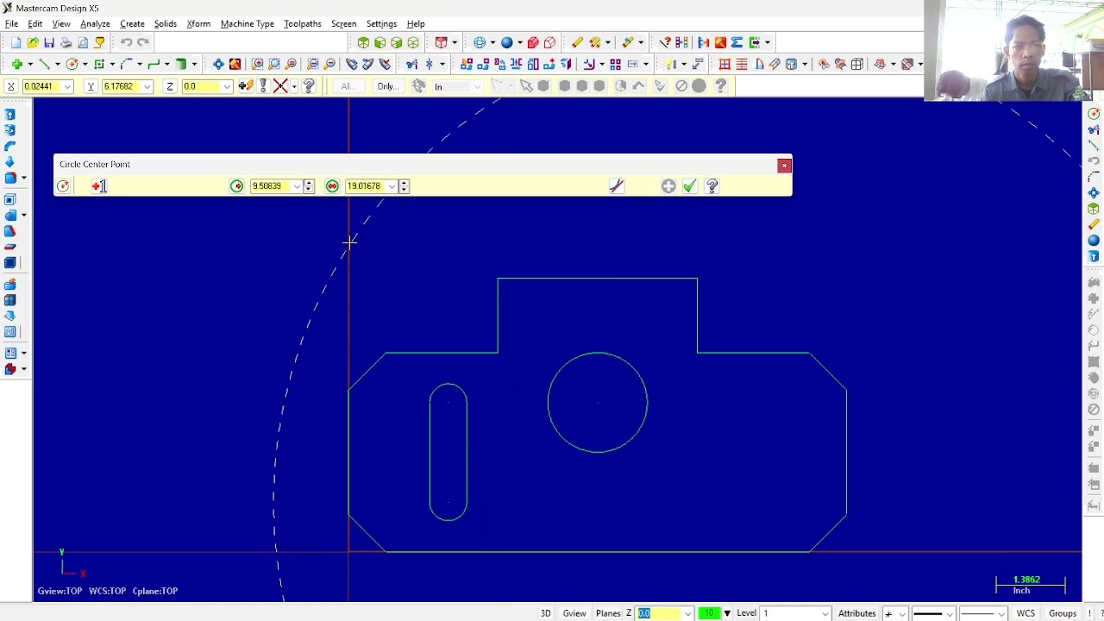1104x621 pixels.
Task: Select the Create Arc/Circle tool
Action: (x=72, y=64)
